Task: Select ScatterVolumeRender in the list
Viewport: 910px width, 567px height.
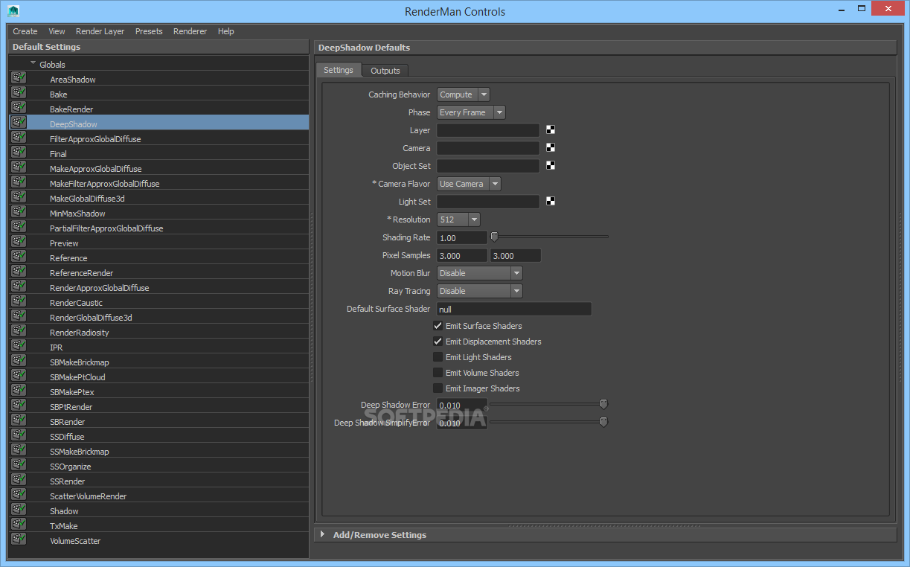Action: [x=88, y=496]
